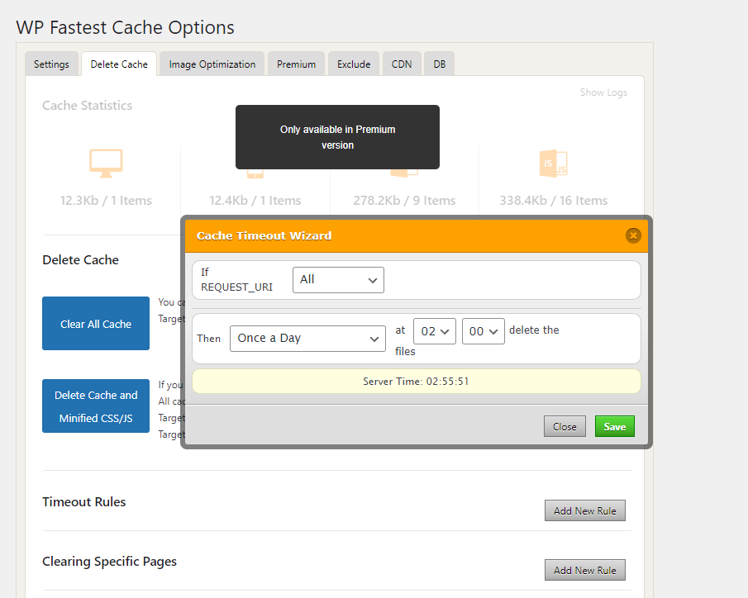Viewport: 748px width, 598px height.
Task: Open the REQUEST_URI condition dropdown
Action: tap(338, 279)
